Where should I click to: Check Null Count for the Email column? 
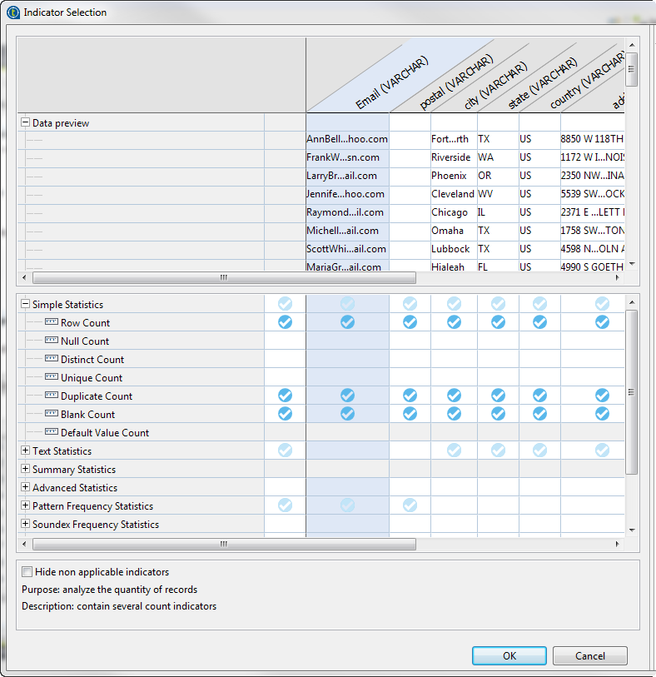[x=347, y=341]
